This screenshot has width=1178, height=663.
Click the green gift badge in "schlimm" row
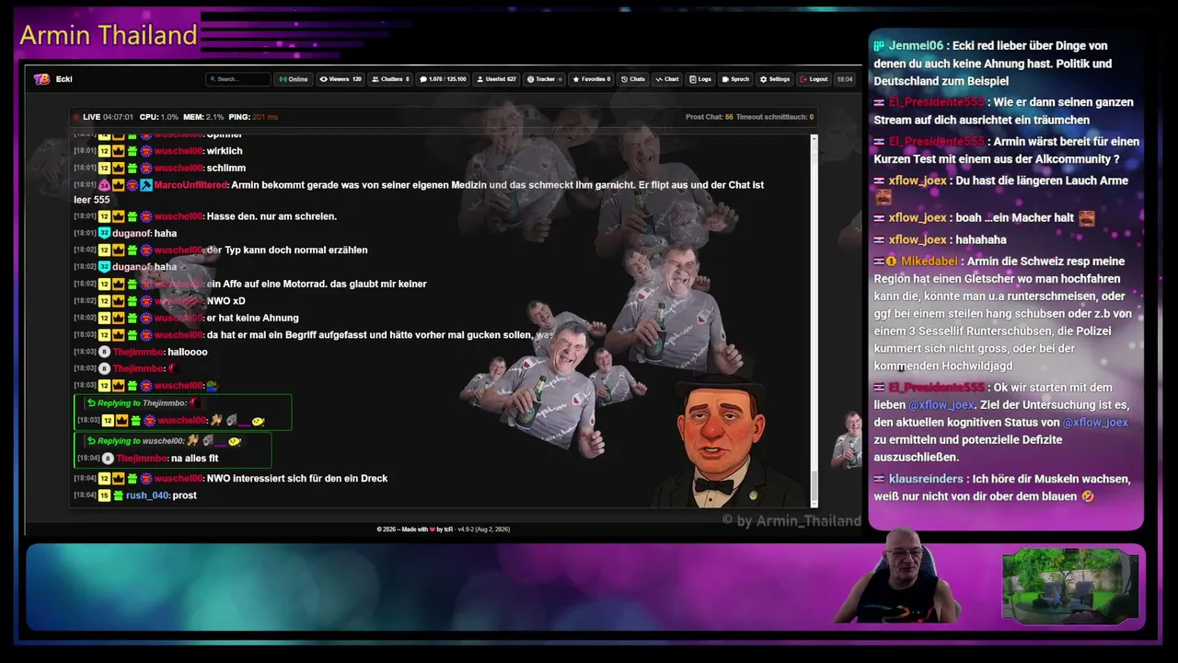(x=133, y=169)
